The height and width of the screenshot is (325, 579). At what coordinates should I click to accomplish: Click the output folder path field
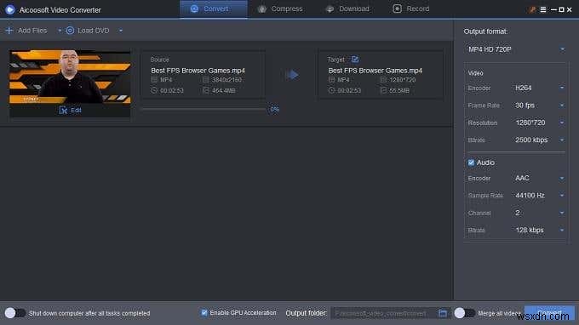click(x=383, y=313)
